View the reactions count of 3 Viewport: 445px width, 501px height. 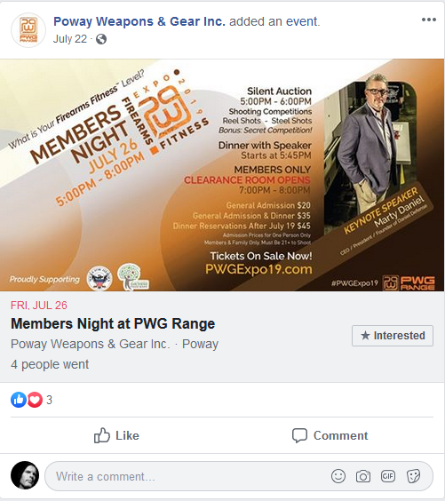(49, 400)
